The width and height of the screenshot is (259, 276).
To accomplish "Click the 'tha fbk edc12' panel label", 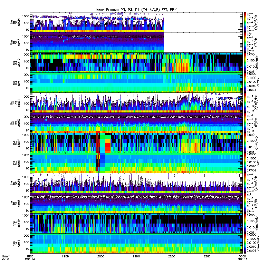I will tap(17, 62).
